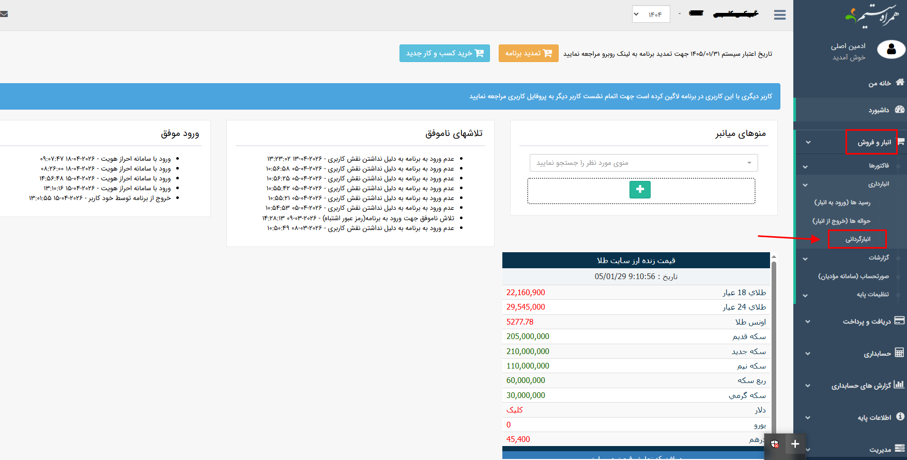The width and height of the screenshot is (907, 460).
Task: Click the envelope messages icon
Action: click(x=4, y=14)
